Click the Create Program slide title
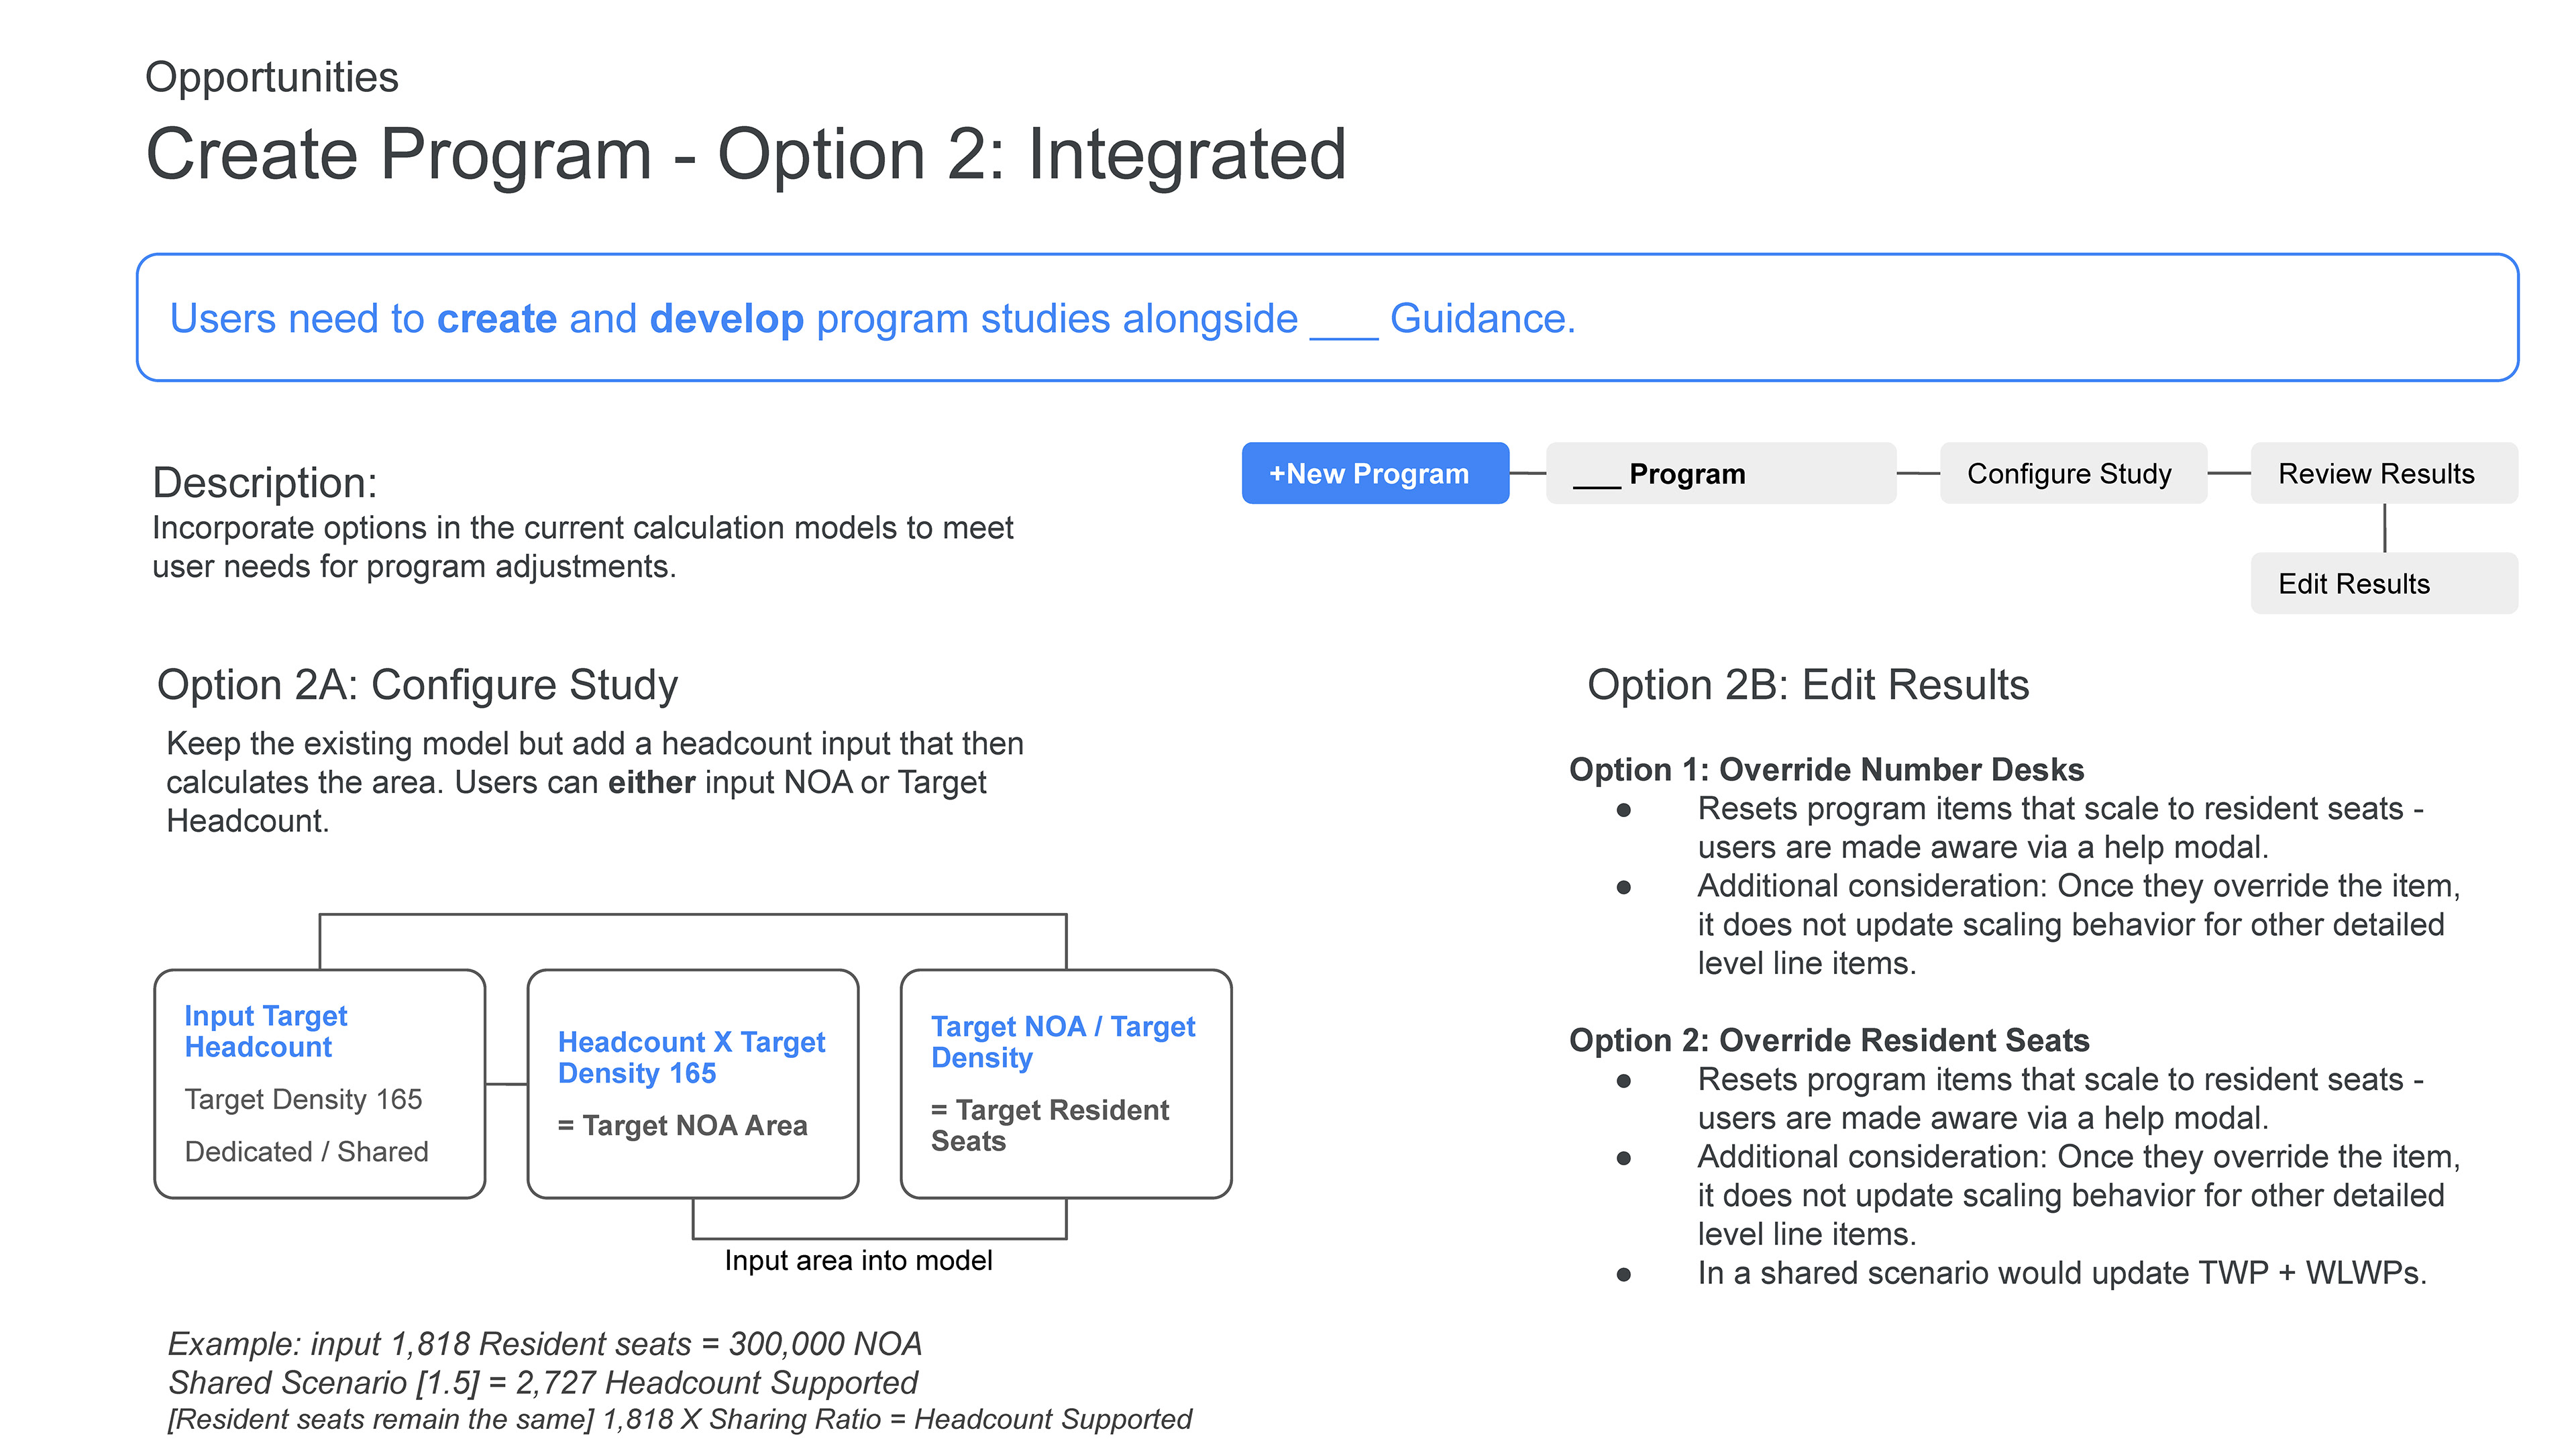The image size is (2576, 1449). pos(745,155)
